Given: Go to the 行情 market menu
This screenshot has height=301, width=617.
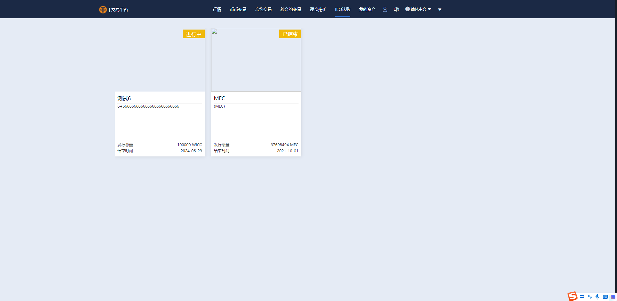Looking at the screenshot, I should (217, 9).
